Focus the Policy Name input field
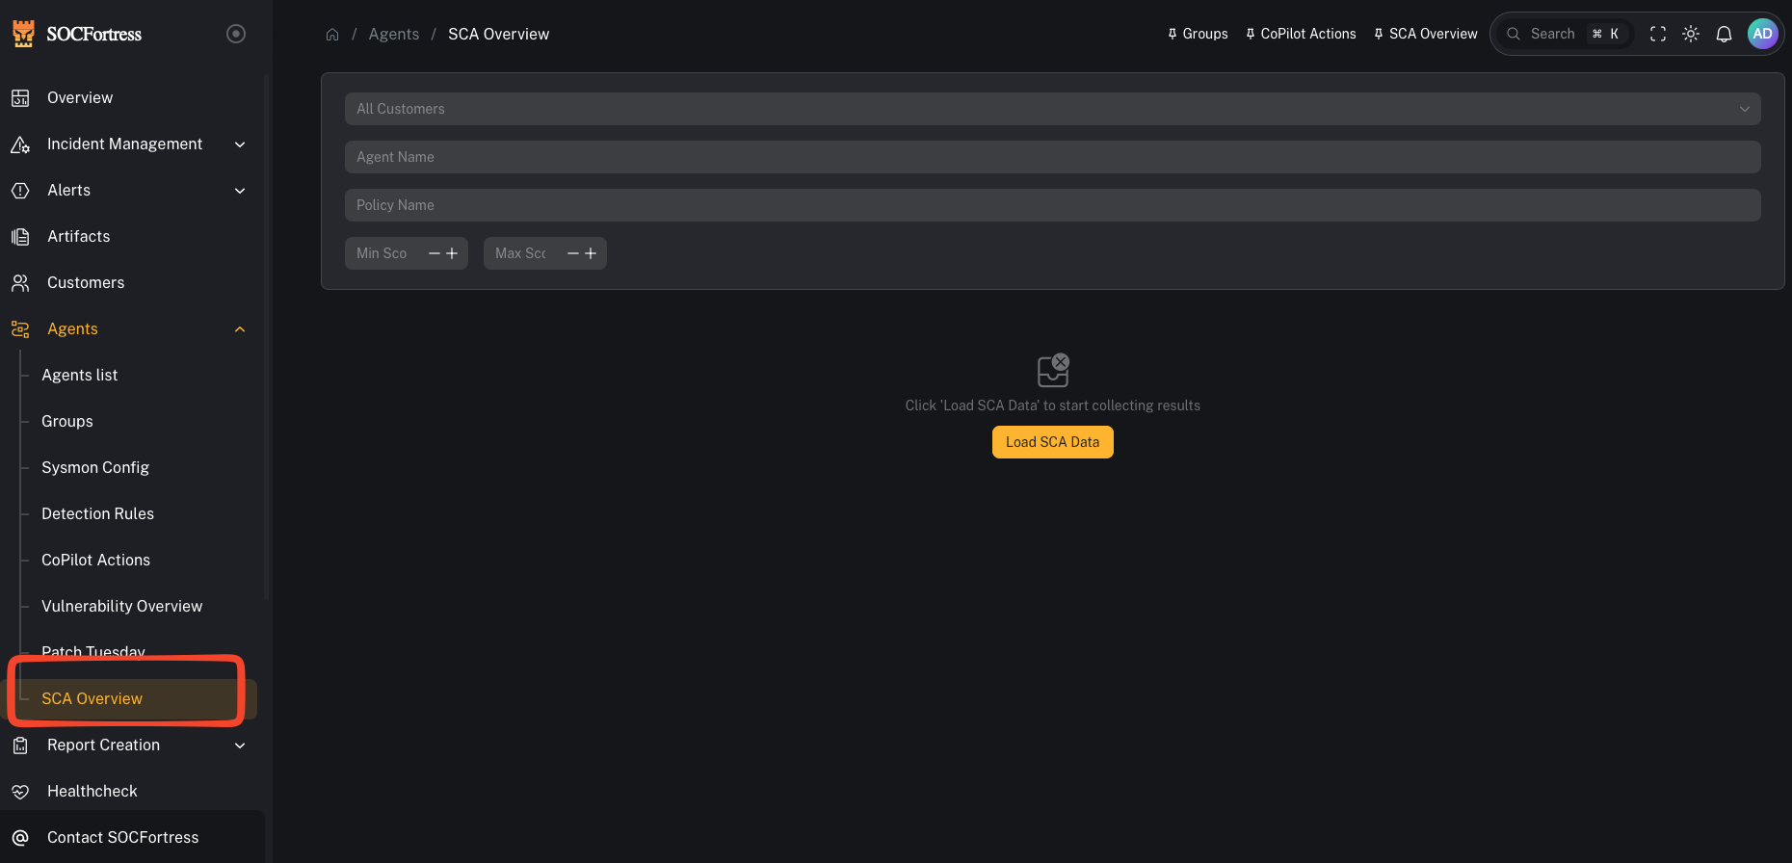The image size is (1792, 863). 1053,205
